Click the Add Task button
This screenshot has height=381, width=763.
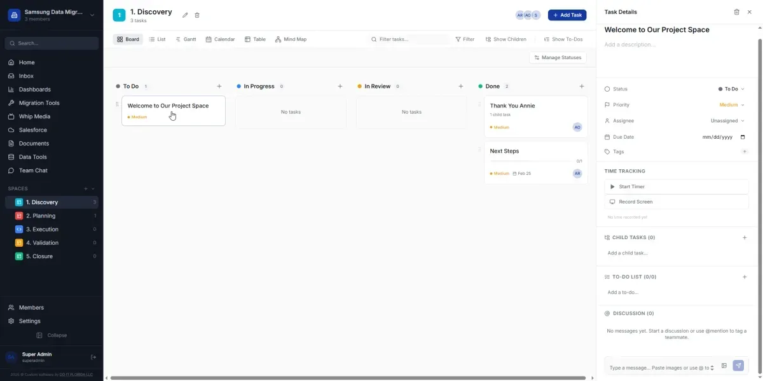[567, 15]
